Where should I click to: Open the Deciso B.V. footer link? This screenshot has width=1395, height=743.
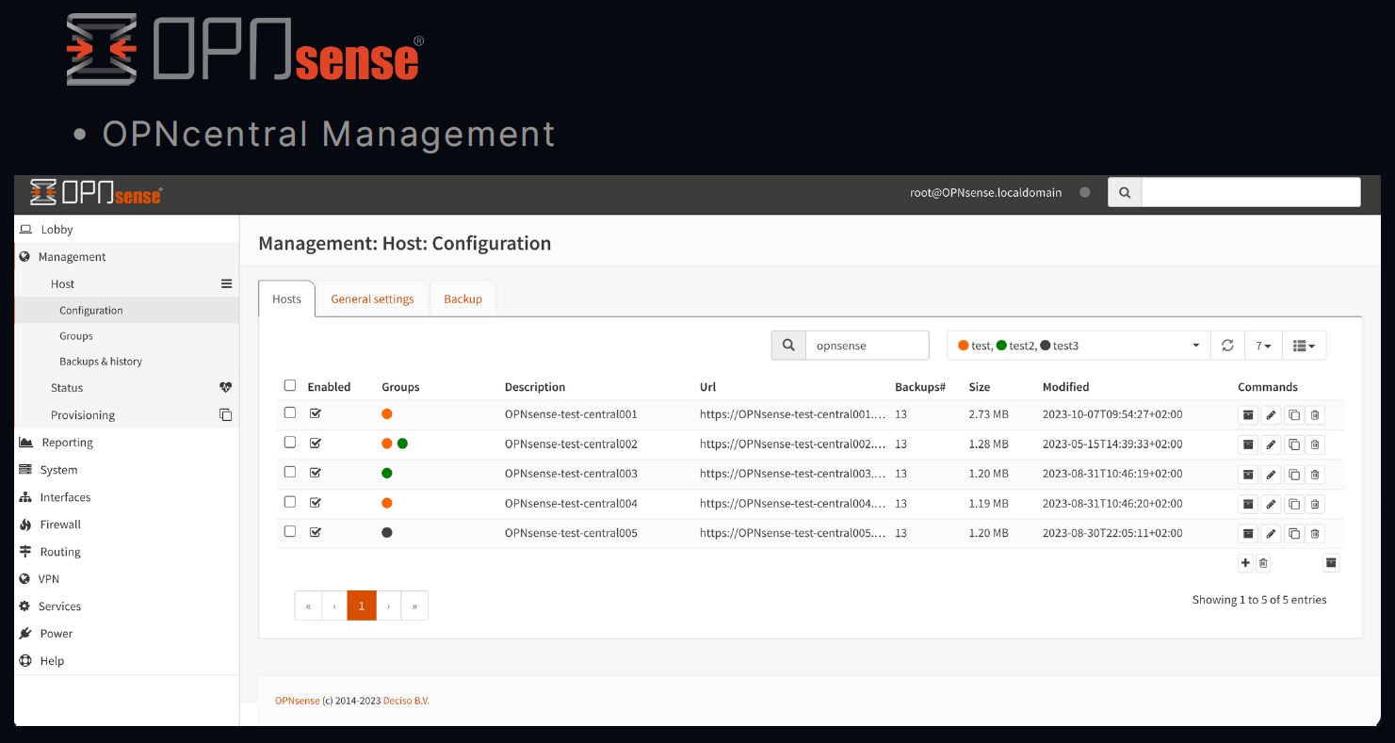pos(406,701)
